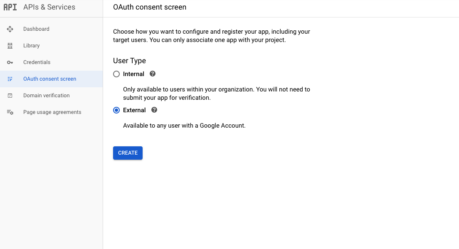Click the Page usage agreements icon
This screenshot has height=249, width=459.
(x=10, y=112)
